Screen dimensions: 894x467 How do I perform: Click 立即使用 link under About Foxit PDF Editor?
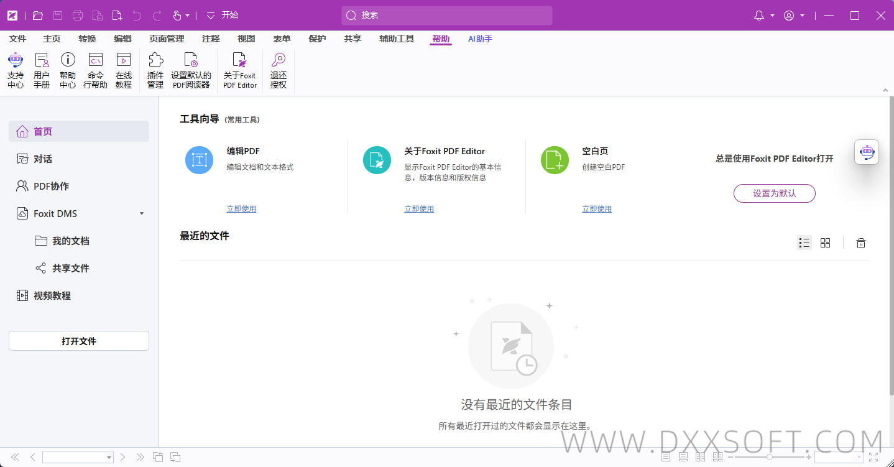tap(419, 209)
